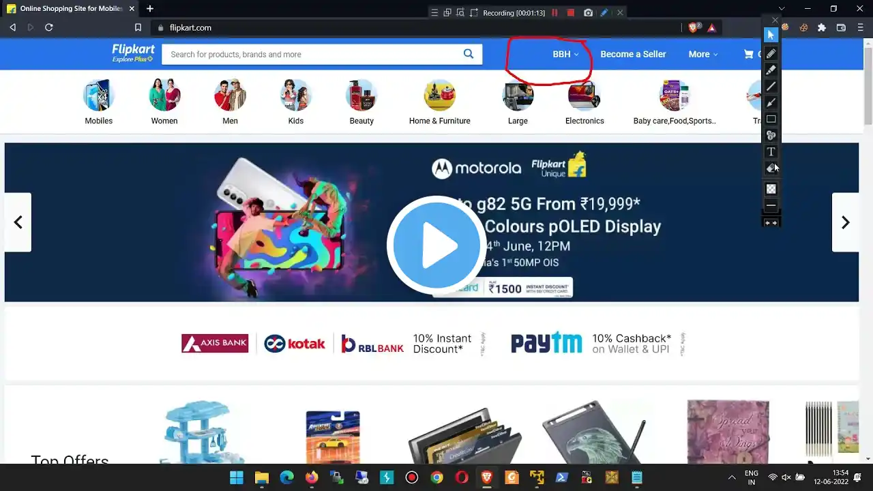This screenshot has width=873, height=491.
Task: Click the search for products field
Action: (x=312, y=54)
